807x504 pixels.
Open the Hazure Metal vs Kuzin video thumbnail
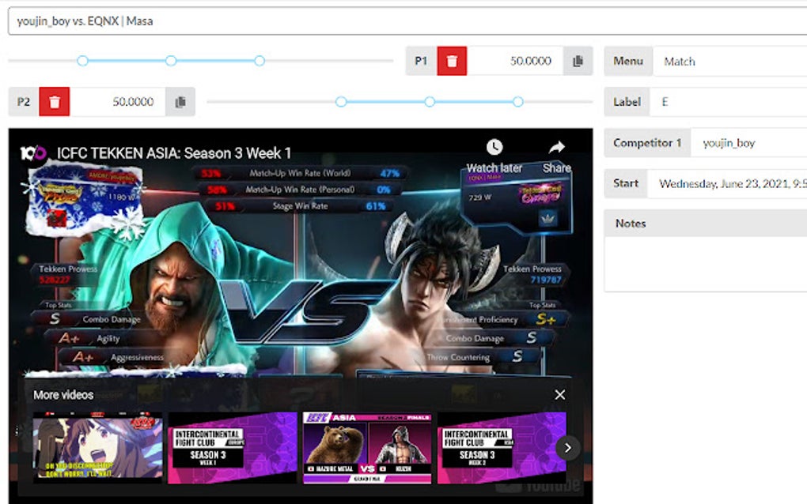[x=366, y=447]
